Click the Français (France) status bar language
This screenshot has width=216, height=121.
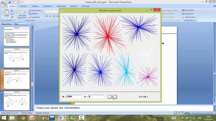pos(42,113)
